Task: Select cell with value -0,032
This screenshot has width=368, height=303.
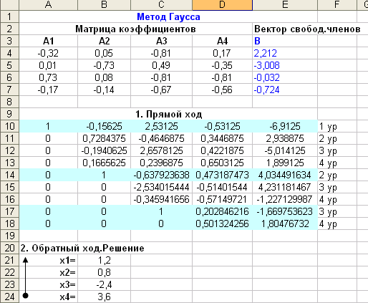Action: (285, 77)
